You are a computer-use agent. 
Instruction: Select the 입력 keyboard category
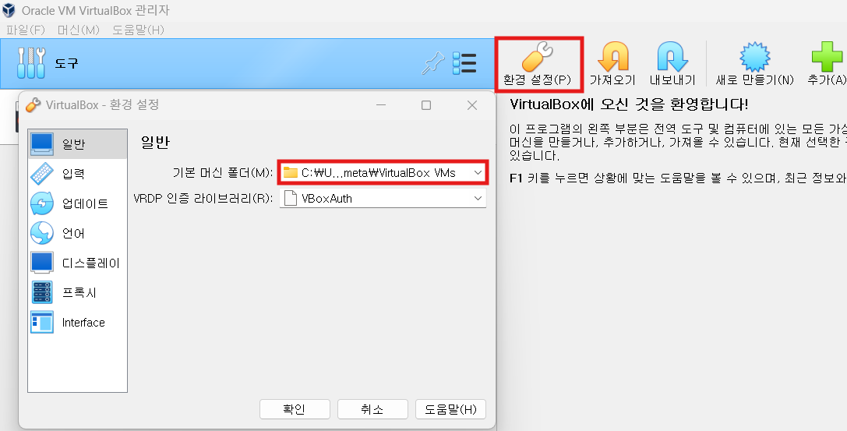tap(77, 174)
